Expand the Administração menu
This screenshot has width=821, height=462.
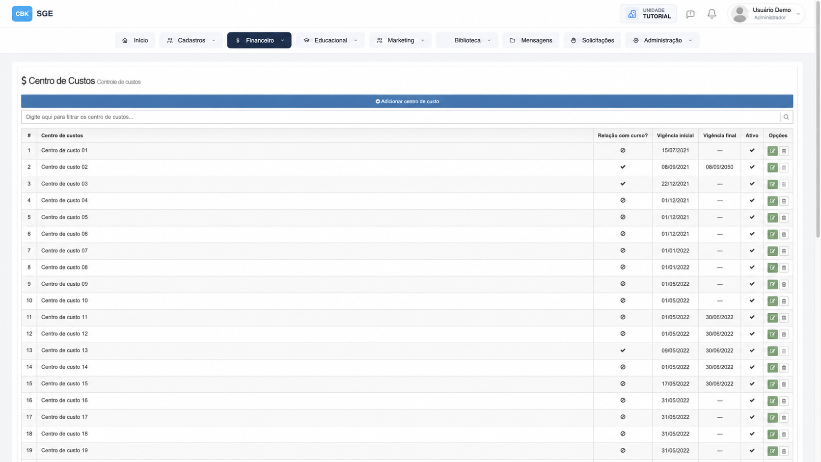click(662, 40)
